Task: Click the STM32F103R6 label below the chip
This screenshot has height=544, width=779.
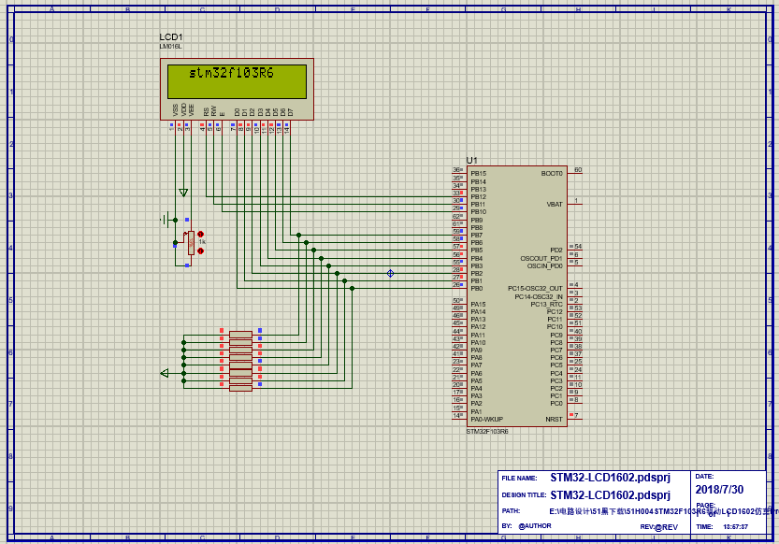Action: 487,432
